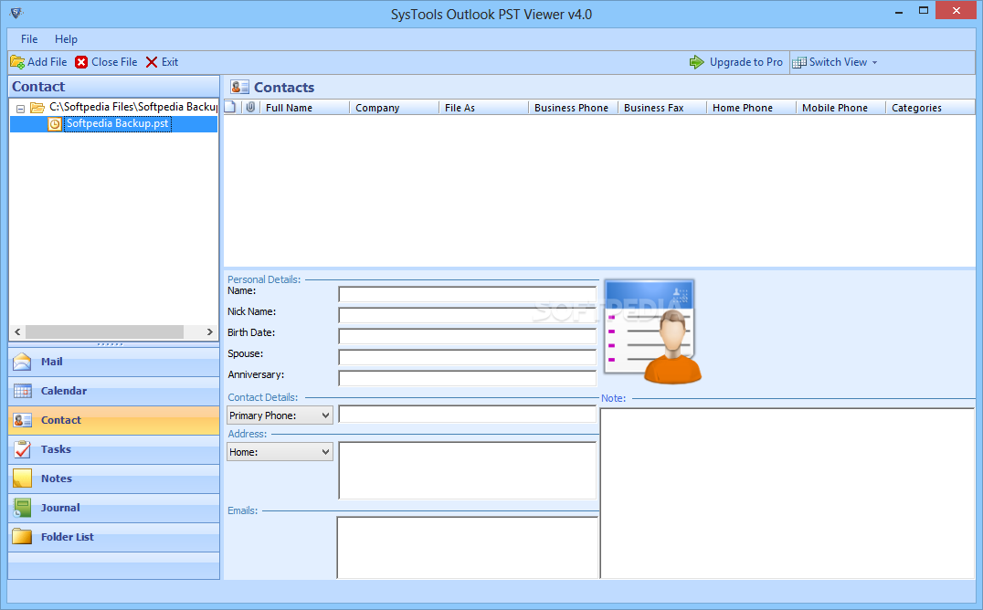Click the horizontal scrollbar thumb in tree
The height and width of the screenshot is (610, 983).
[104, 331]
